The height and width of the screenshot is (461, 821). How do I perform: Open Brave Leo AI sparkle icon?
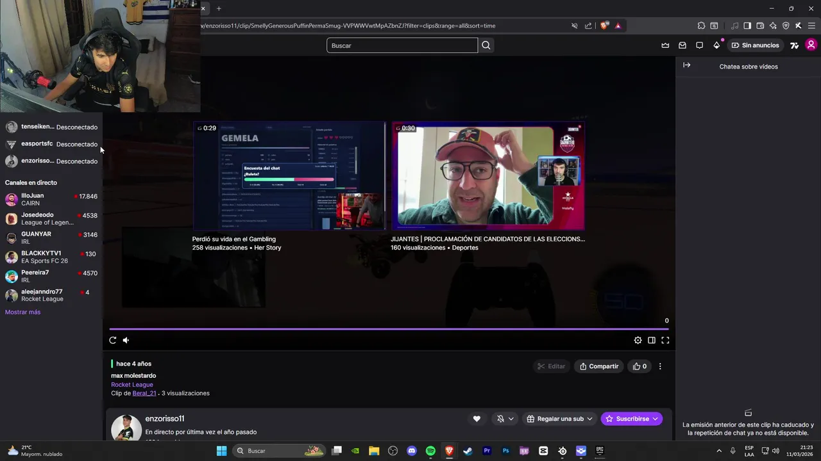tap(773, 26)
